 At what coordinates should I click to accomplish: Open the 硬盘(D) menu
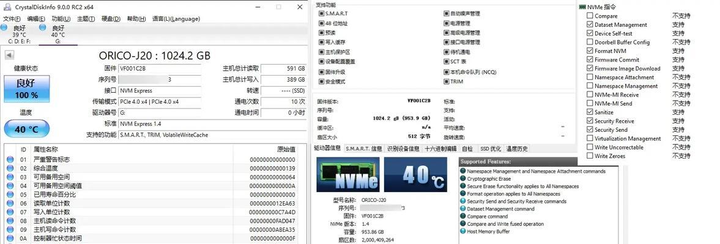[111, 19]
